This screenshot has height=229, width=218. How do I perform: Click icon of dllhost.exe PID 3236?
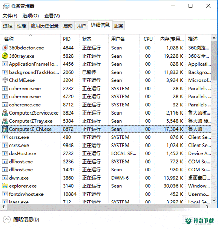coord(5,162)
